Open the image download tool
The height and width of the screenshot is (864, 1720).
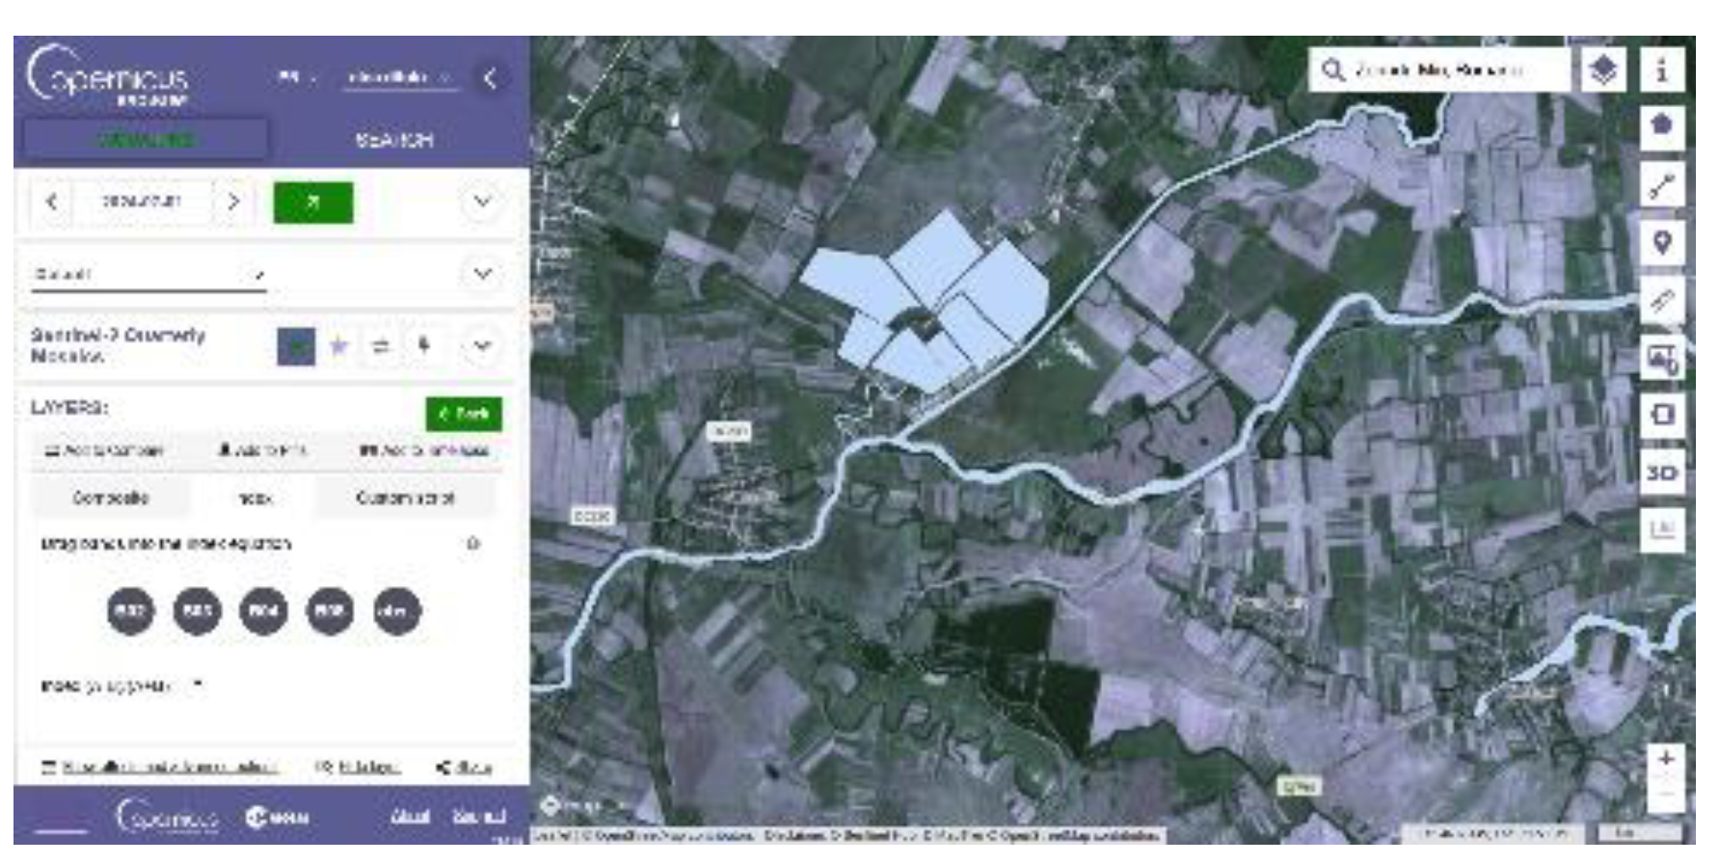pos(1661,359)
